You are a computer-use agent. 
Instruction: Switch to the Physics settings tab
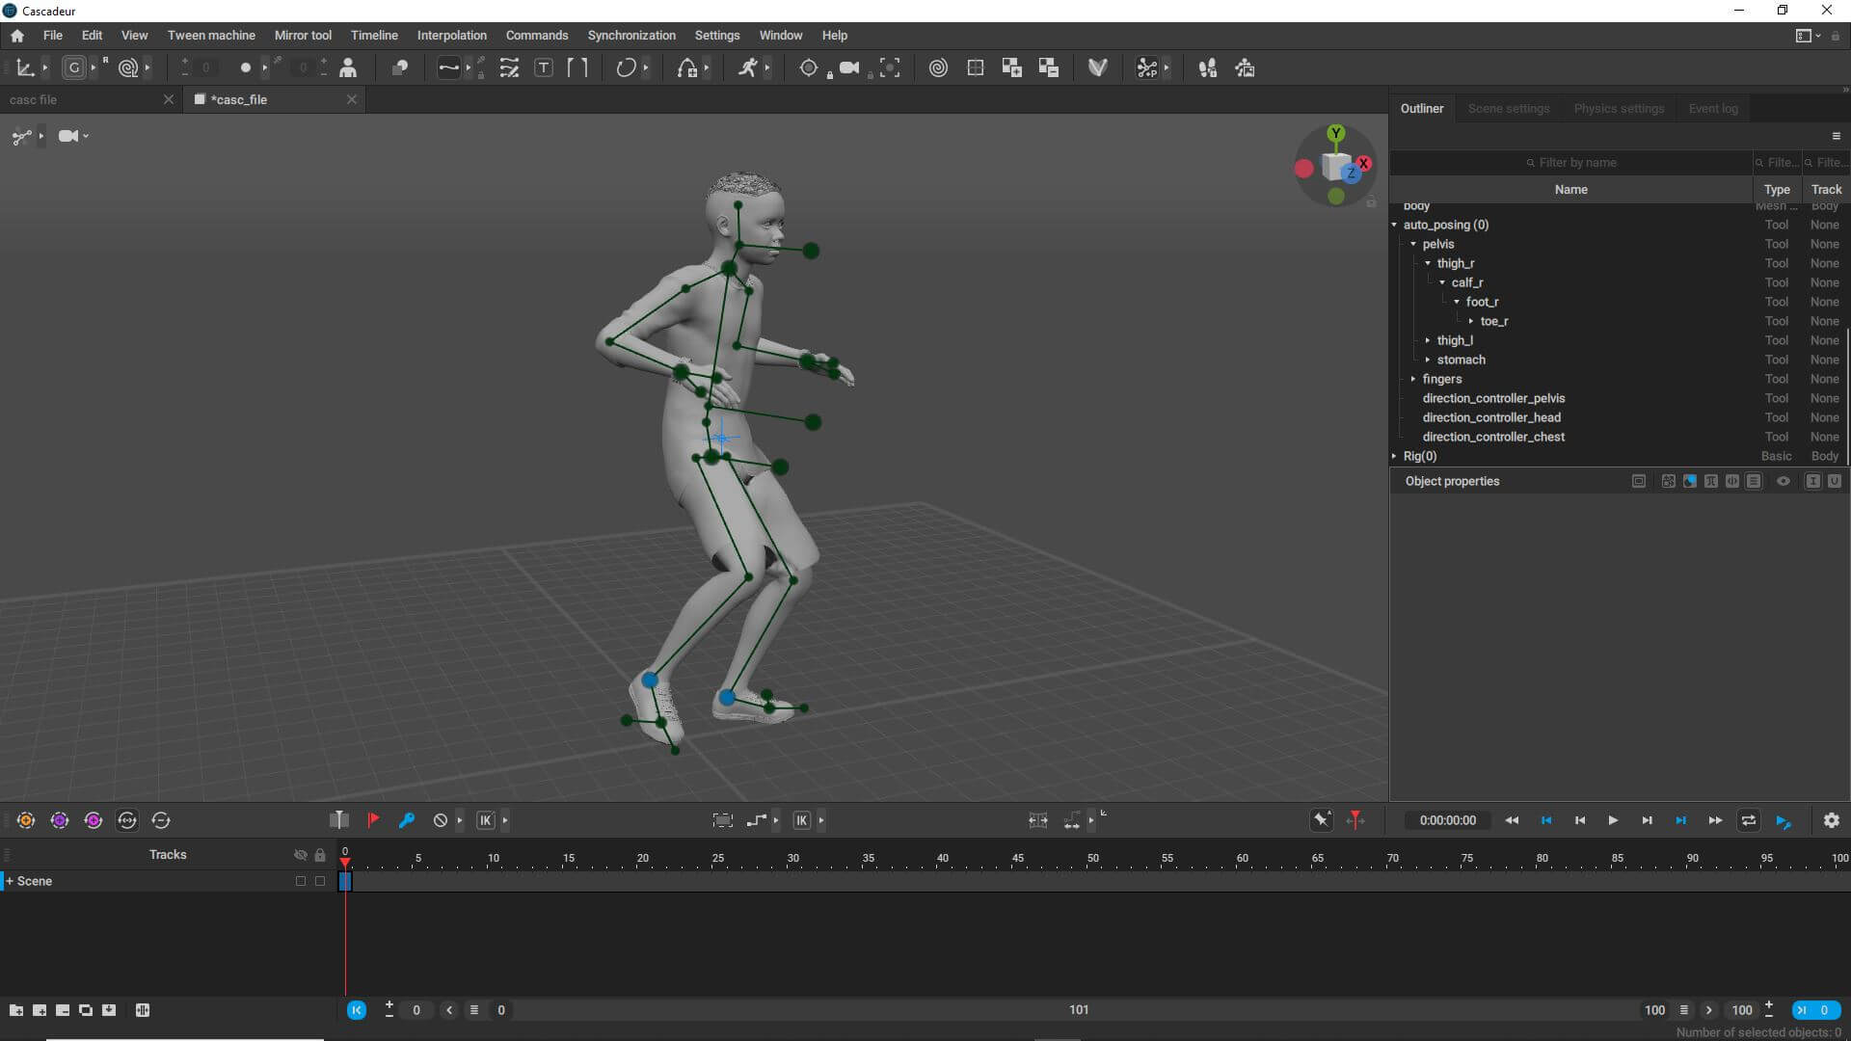point(1619,108)
